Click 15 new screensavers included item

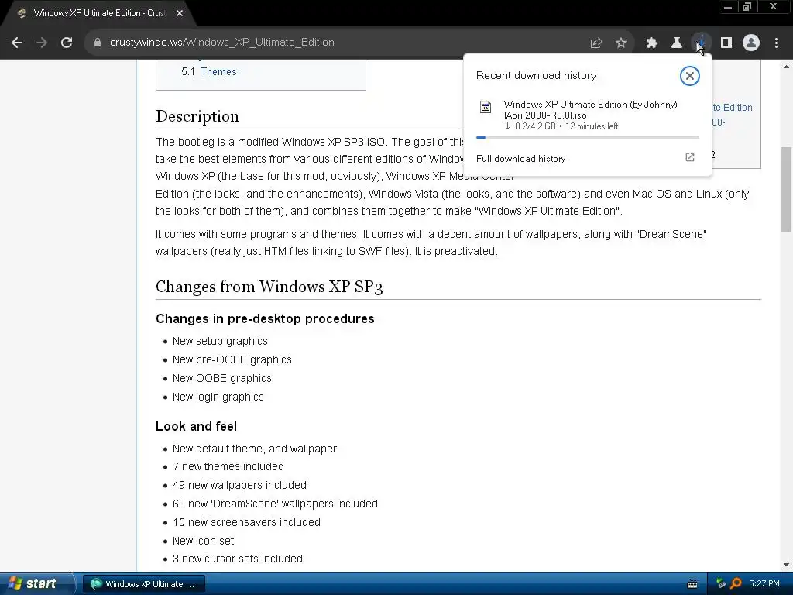[x=246, y=522]
